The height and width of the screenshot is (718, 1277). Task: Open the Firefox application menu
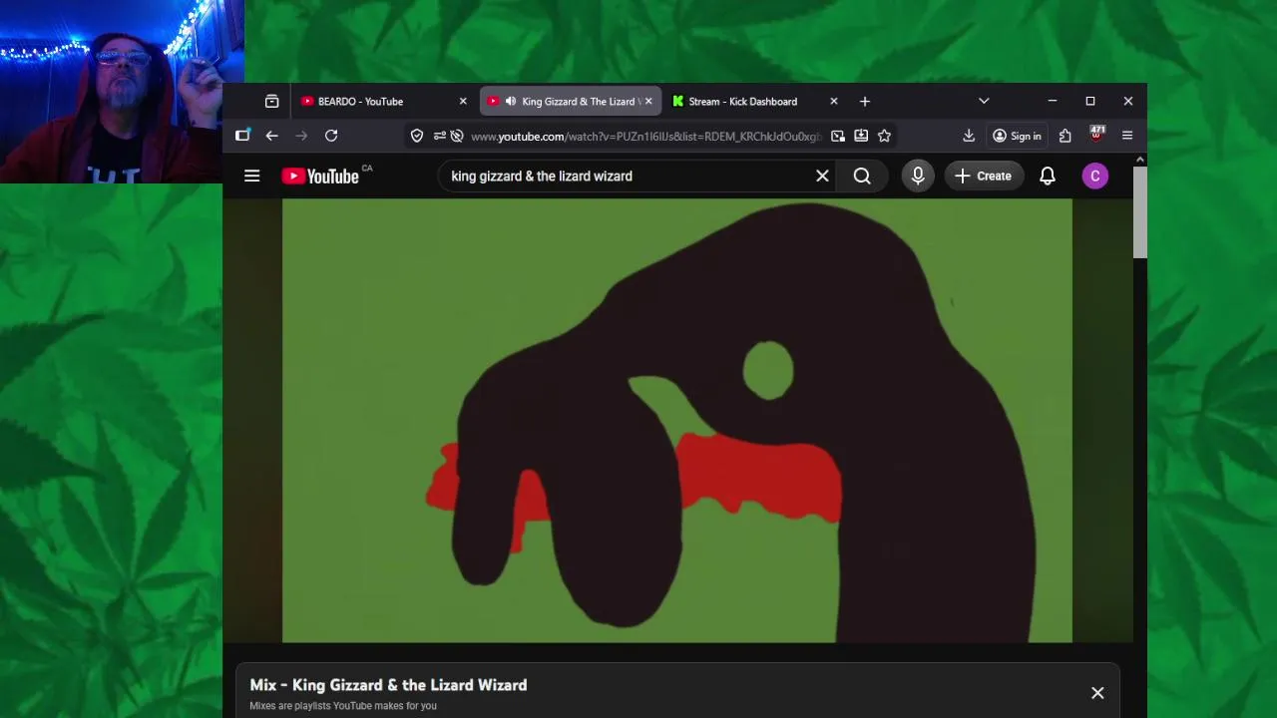pyautogui.click(x=1127, y=136)
